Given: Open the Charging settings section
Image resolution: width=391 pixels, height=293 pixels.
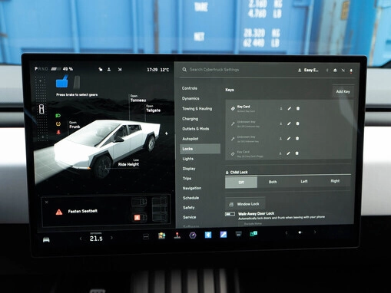Looking at the screenshot, I should 190,119.
